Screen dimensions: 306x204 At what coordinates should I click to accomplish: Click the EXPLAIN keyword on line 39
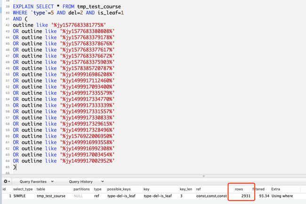23,7
